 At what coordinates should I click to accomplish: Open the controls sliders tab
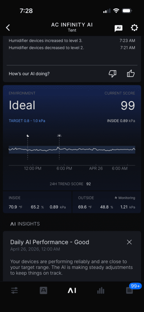click(x=14, y=291)
